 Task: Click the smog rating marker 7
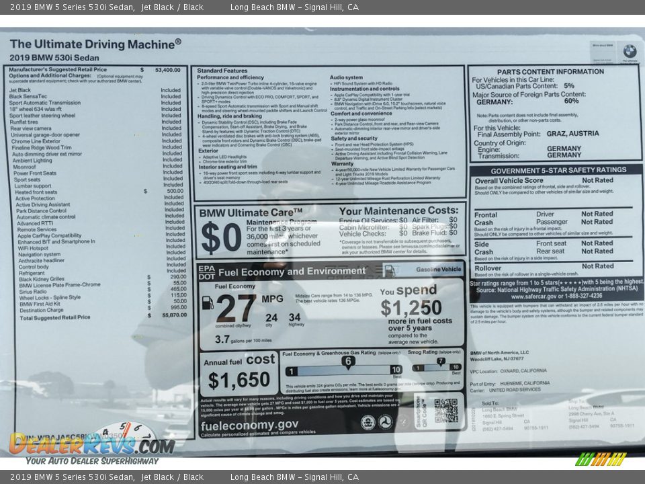tap(441, 362)
